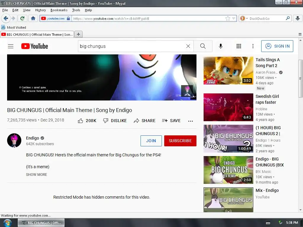
Task: Click the taskbar clock 5:38 PM
Action: (292, 223)
